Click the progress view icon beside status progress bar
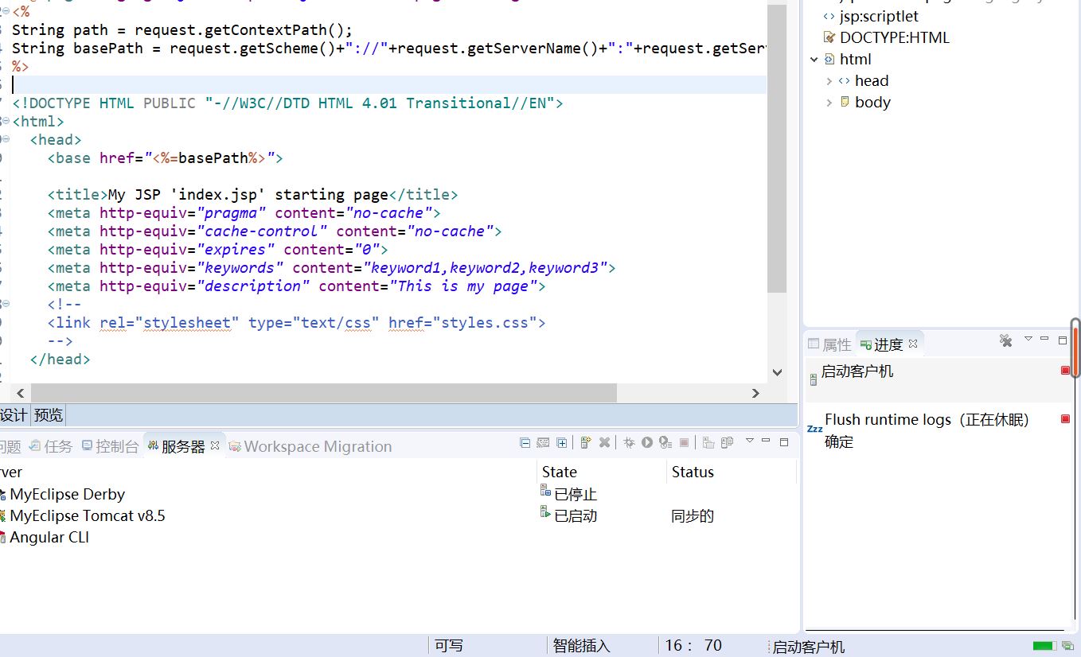Viewport: 1081px width, 657px height. (x=1067, y=646)
